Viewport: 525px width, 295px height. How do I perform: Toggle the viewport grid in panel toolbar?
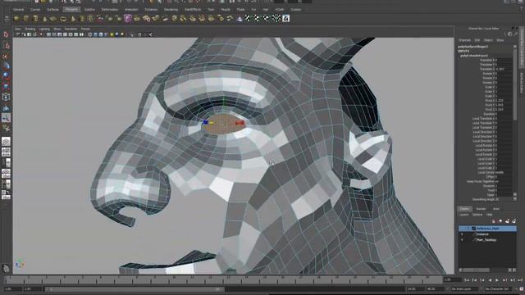pos(48,34)
